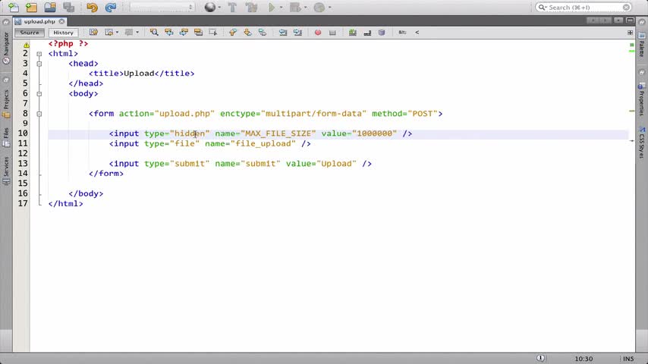Click the Profile Project icon
648x364 pixels.
coord(319,8)
